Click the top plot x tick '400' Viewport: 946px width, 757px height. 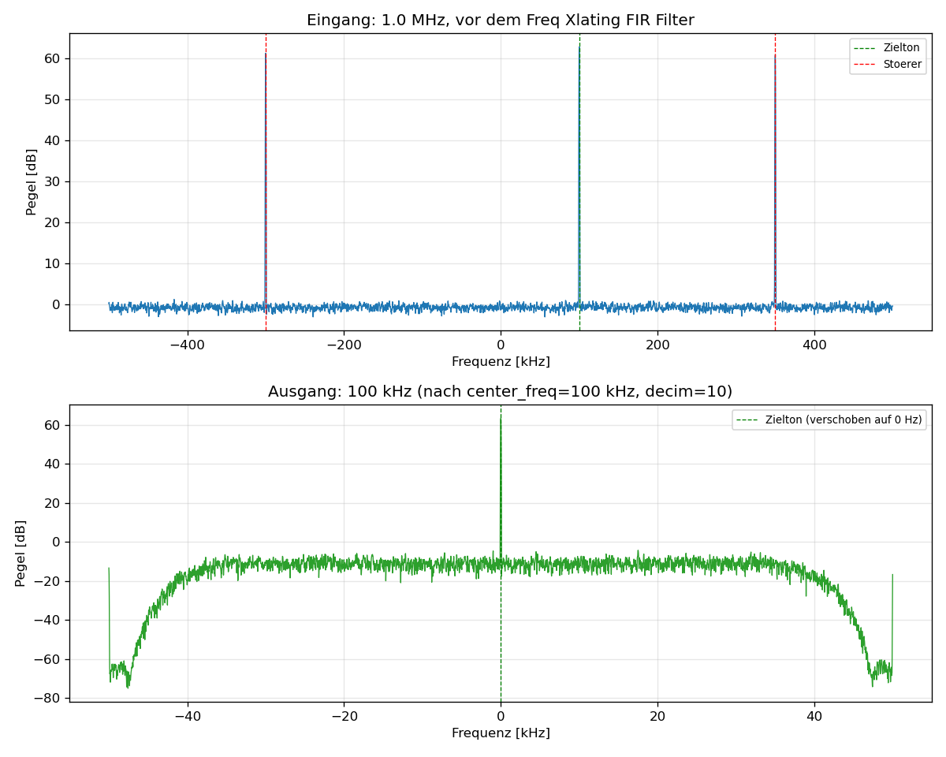(814, 345)
